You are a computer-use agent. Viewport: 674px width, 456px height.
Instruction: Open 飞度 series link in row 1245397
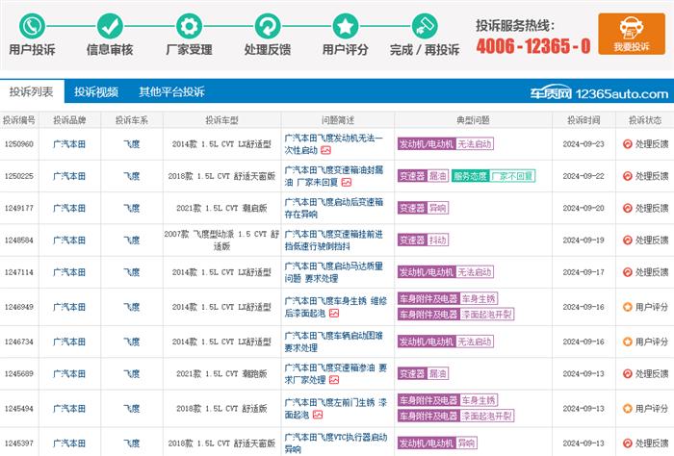tap(132, 443)
